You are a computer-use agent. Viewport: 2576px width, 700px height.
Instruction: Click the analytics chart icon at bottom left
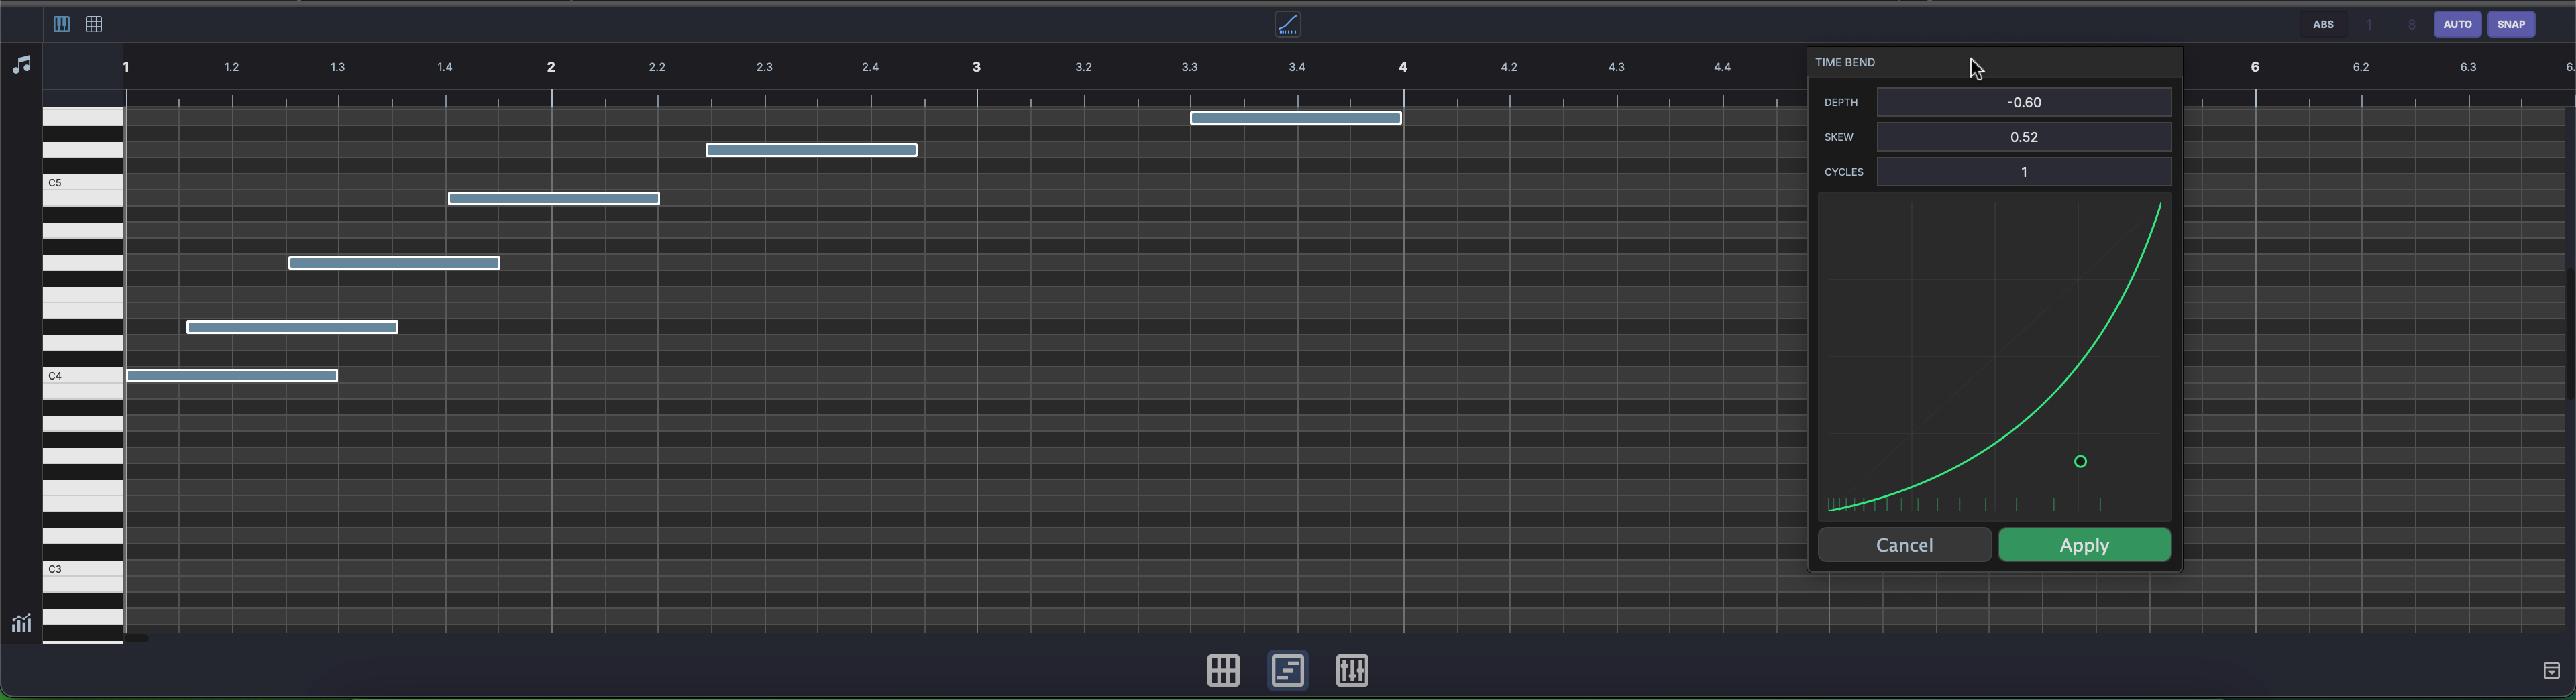pyautogui.click(x=21, y=622)
